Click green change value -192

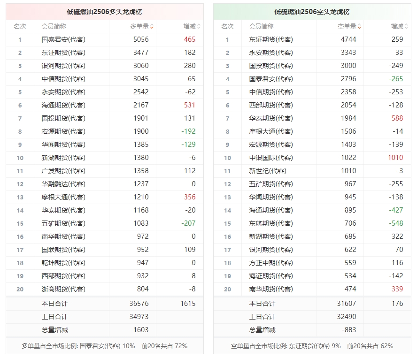[x=189, y=131]
